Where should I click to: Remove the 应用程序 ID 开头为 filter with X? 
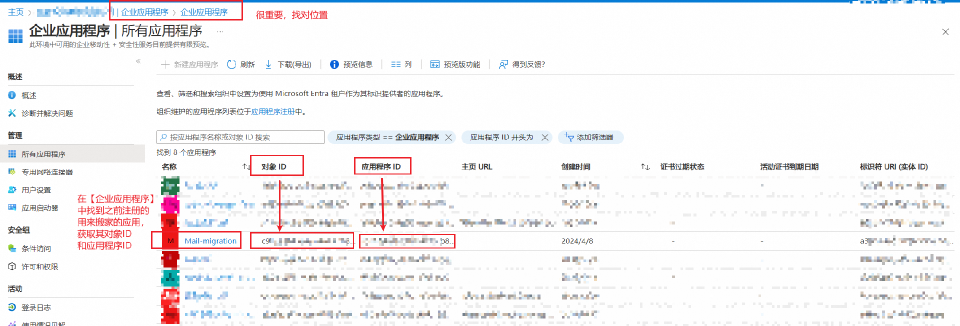pos(545,137)
